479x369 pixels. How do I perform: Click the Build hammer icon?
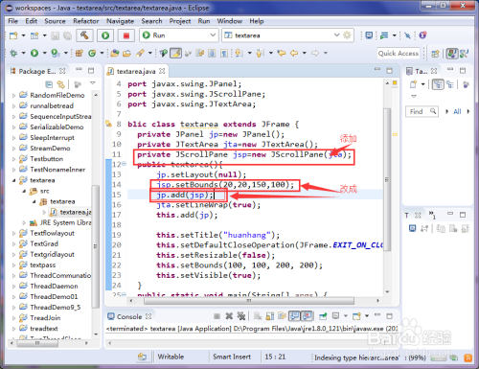point(84,35)
